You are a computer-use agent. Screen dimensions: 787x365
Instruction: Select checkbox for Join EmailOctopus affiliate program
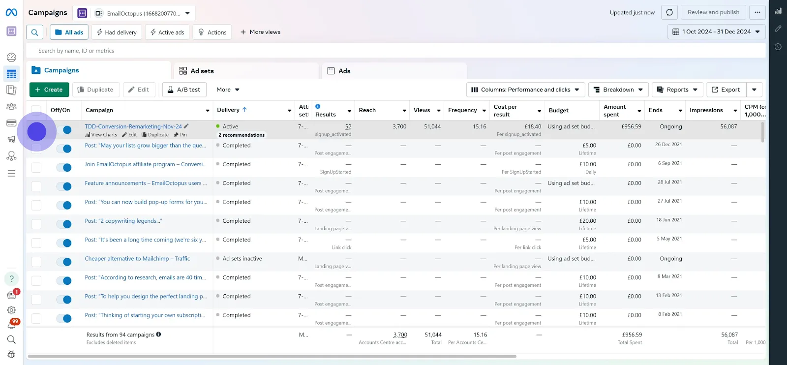[x=36, y=167]
